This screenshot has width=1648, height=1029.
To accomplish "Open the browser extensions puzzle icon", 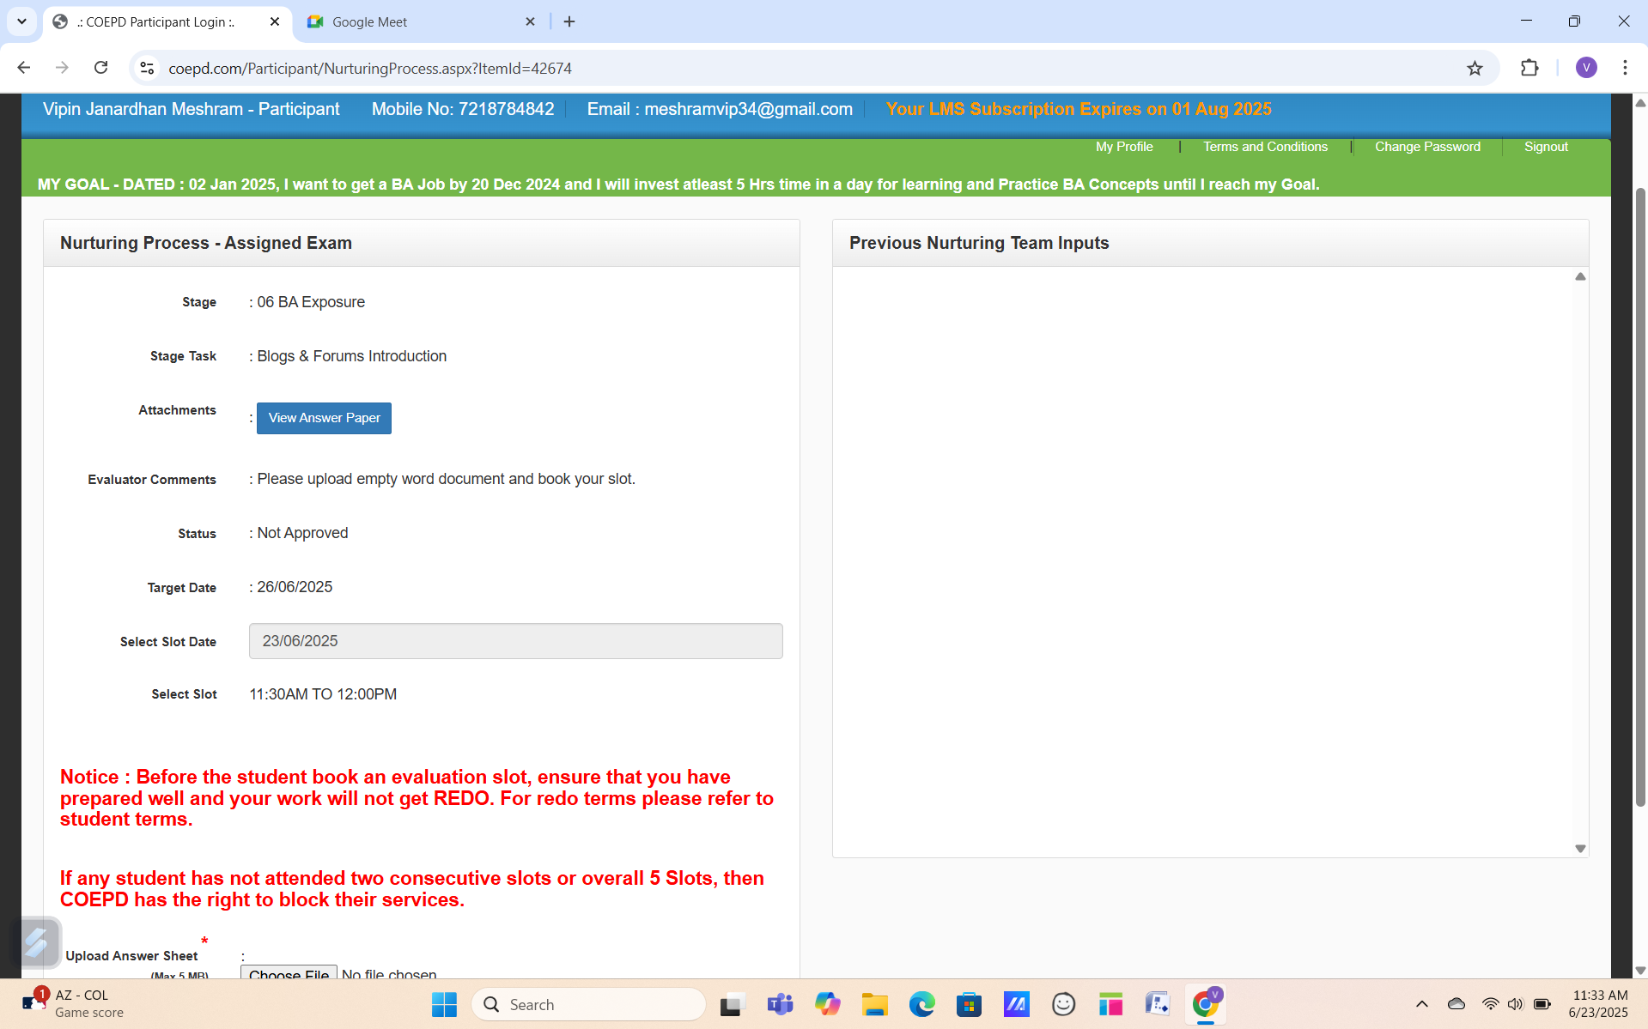I will [x=1529, y=68].
